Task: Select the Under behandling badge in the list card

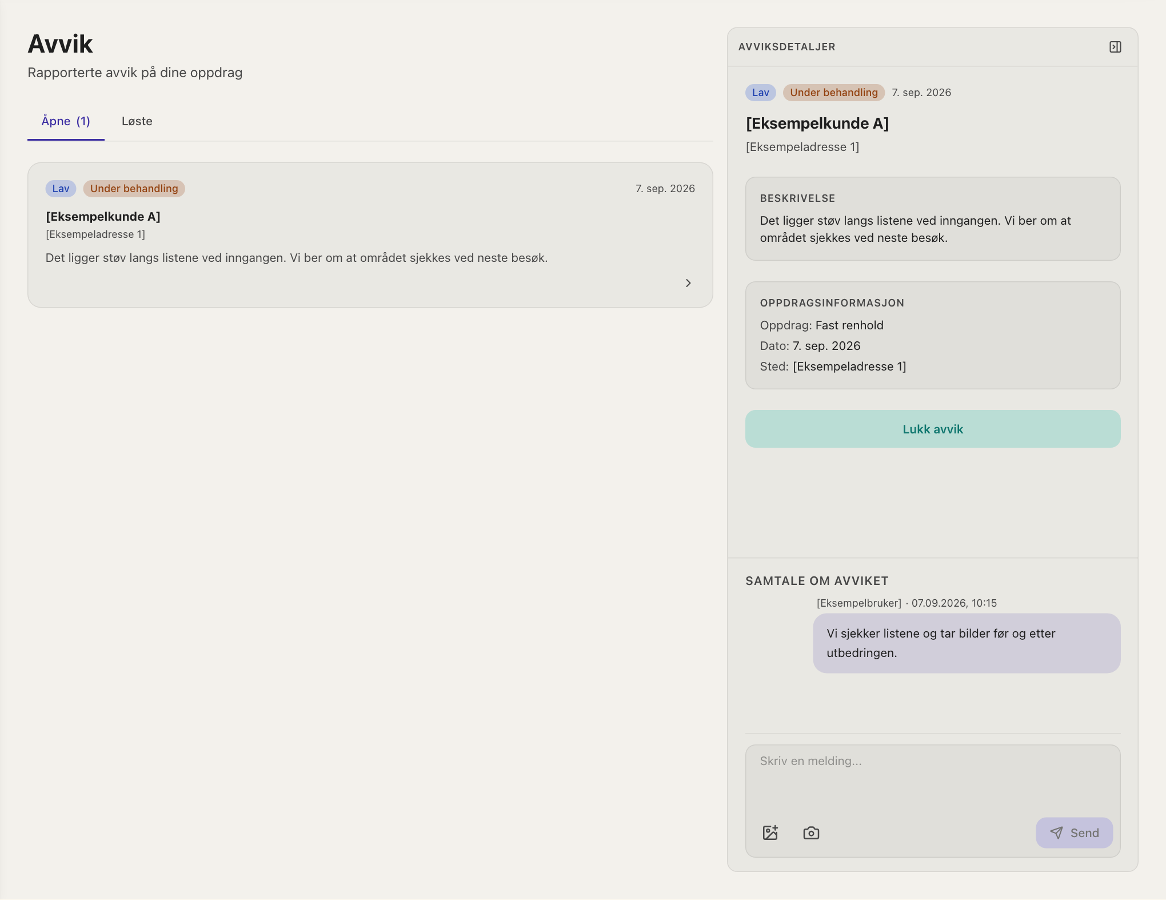Action: tap(134, 189)
